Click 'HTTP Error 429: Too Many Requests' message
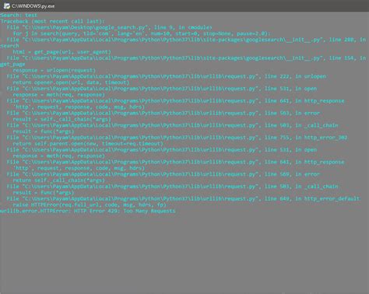 click(125, 211)
